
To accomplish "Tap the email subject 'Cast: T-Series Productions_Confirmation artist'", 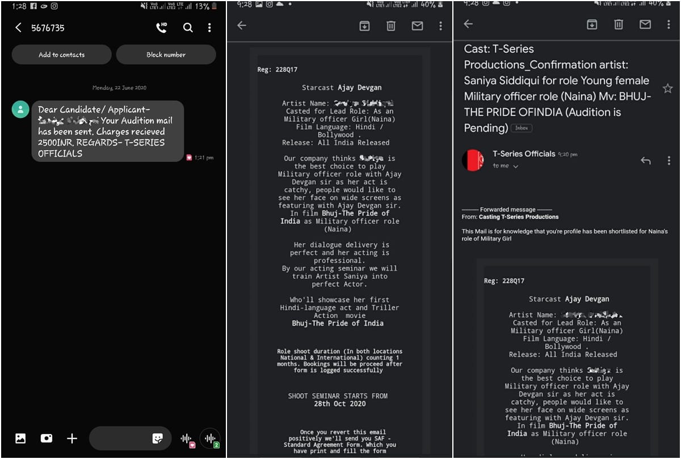I will [557, 88].
